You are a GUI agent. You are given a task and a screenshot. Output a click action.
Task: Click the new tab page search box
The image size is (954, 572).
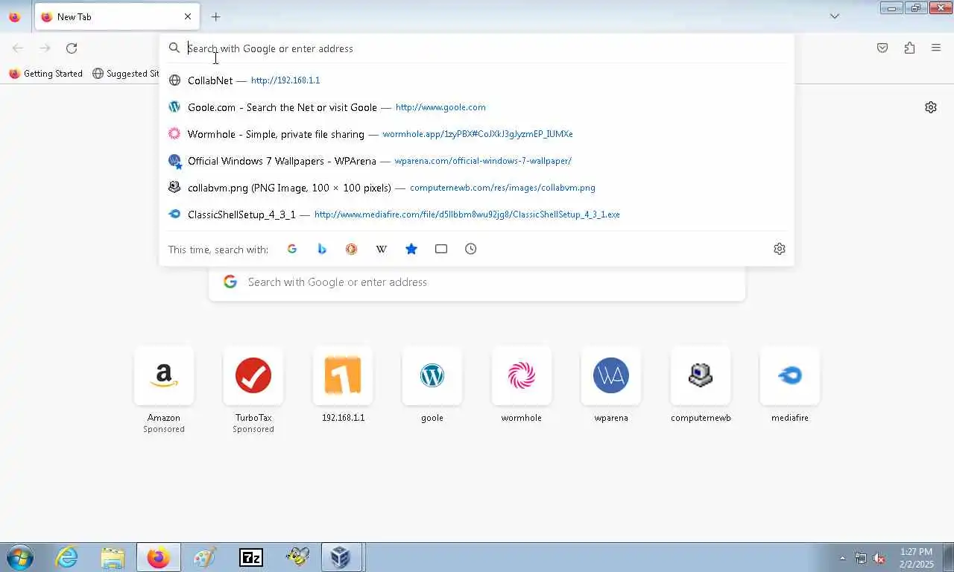(x=477, y=282)
